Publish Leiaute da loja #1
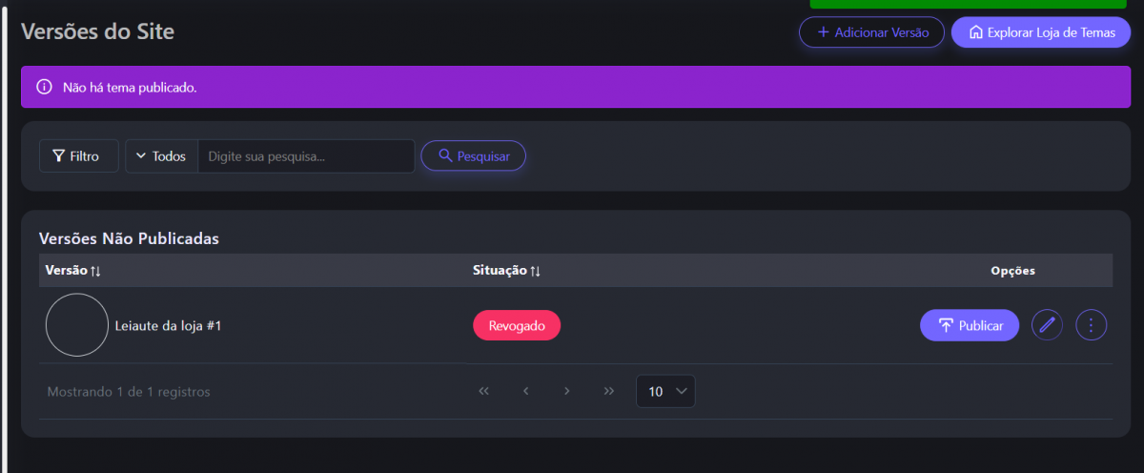This screenshot has width=1144, height=473. tap(970, 325)
